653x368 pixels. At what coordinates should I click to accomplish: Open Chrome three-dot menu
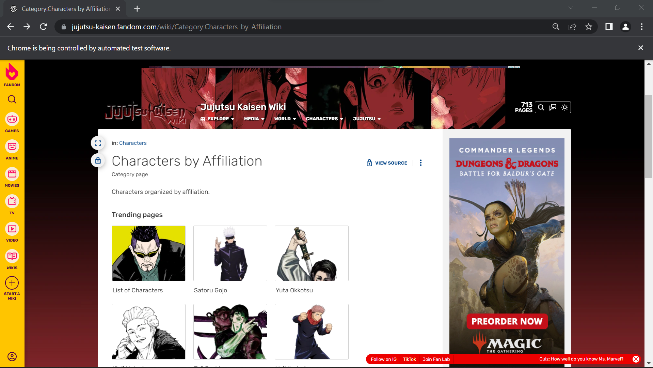(x=642, y=27)
